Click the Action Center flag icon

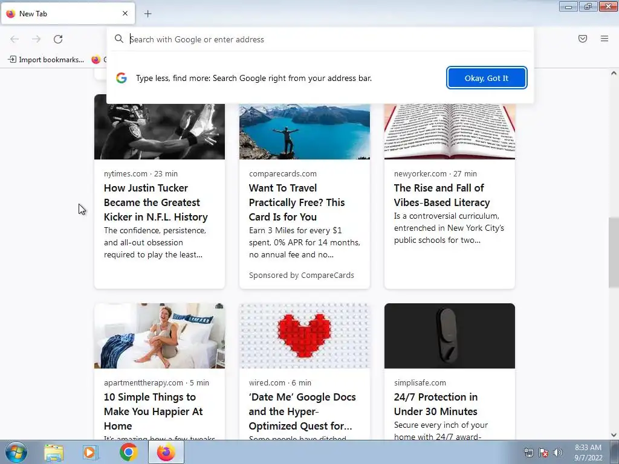click(543, 453)
